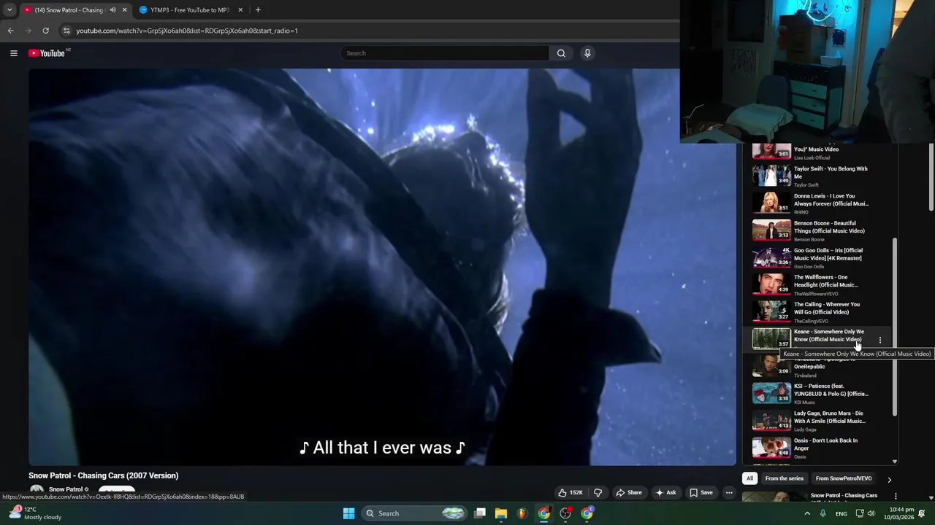
Task: Save the video to a playlist
Action: (701, 493)
